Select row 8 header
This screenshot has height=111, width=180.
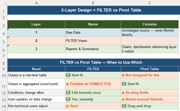(4, 62)
